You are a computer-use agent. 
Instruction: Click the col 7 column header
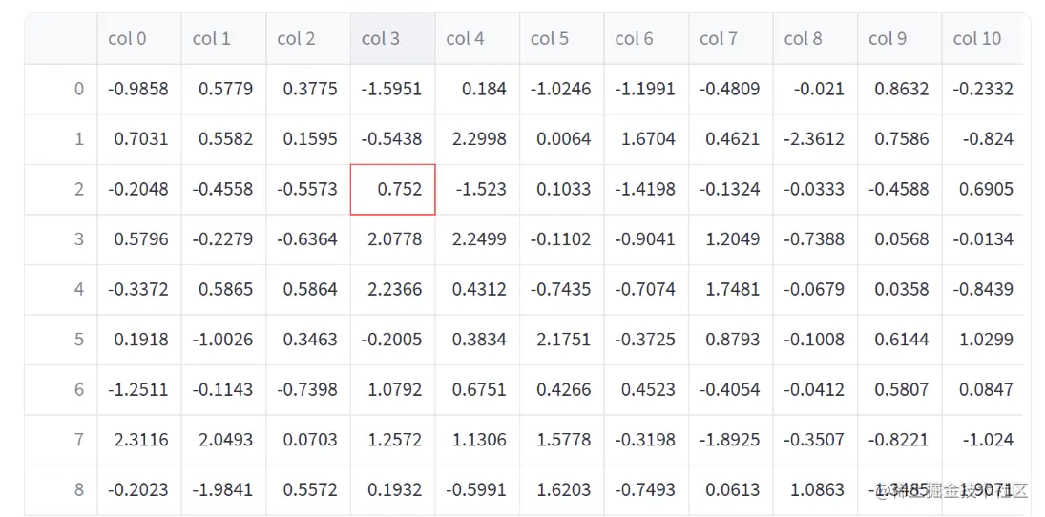pyautogui.click(x=731, y=39)
